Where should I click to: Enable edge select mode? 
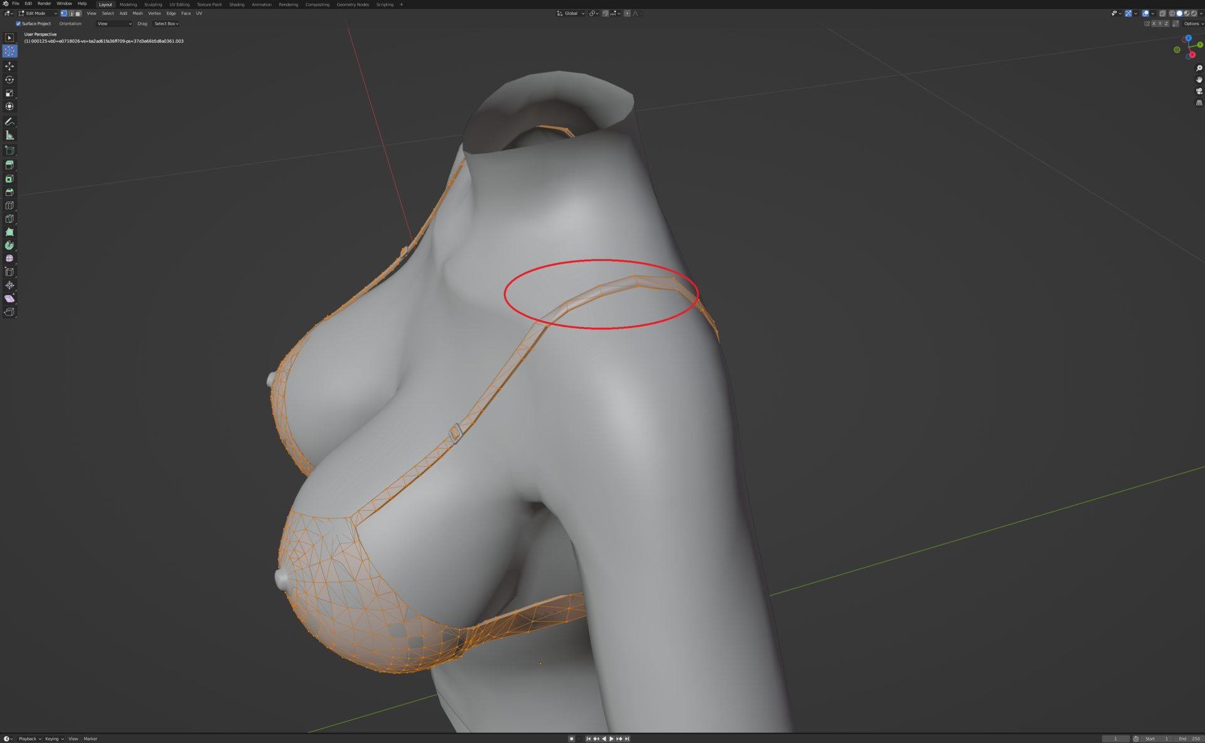[x=71, y=13]
